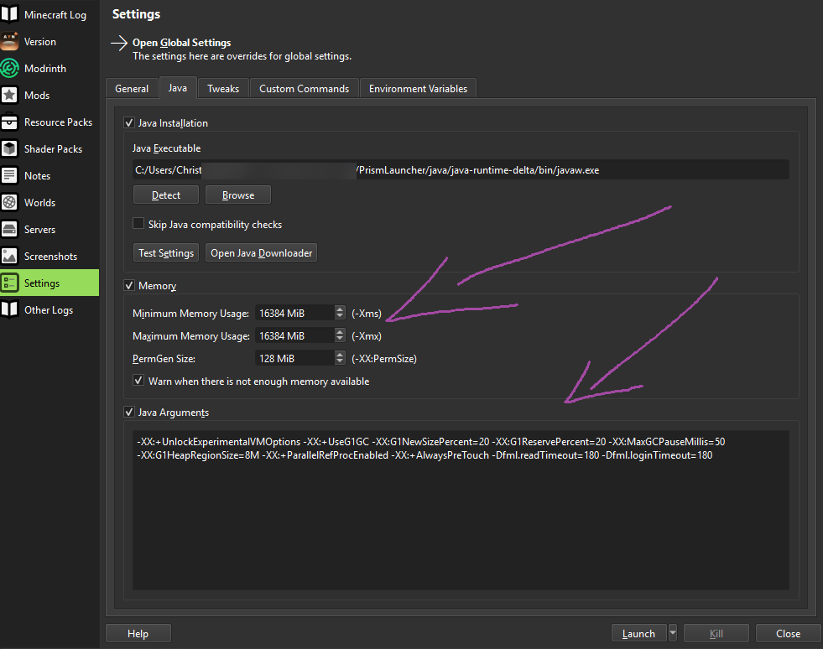Switch to the Tweaks tab
This screenshot has width=823, height=649.
(x=223, y=89)
